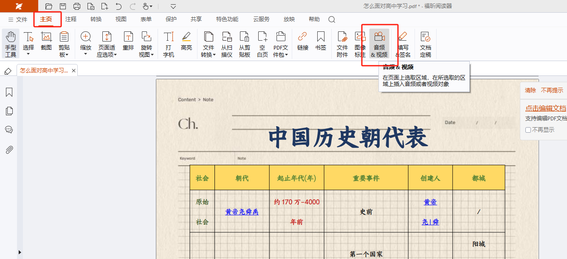Click the 截图 screenshot tool icon
Screen dimensions: 567x259
(46, 41)
